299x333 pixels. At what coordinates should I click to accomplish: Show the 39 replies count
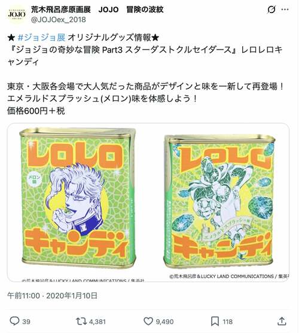[26, 322]
